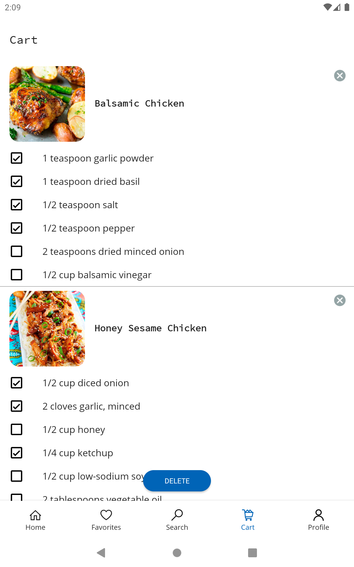The image size is (354, 567).
Task: Uncheck 1/4 cup ketchup ingredient
Action: point(17,453)
